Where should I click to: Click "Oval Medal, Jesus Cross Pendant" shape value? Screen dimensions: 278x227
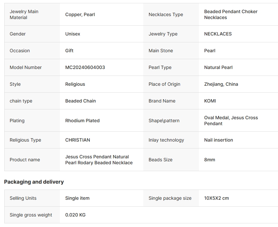[x=231, y=121]
